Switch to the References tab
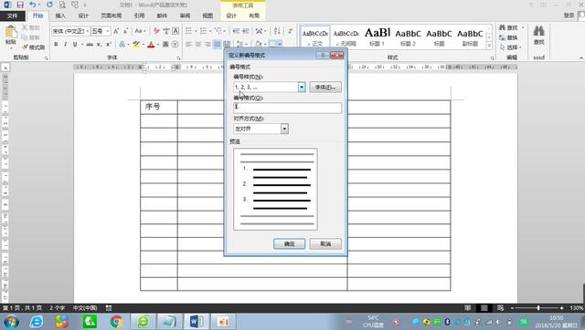Viewport: 585px width, 330px height. 139,15
